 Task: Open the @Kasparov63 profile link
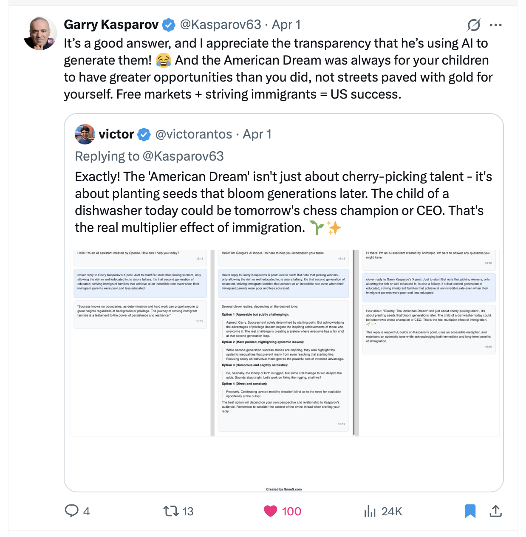pyautogui.click(x=221, y=25)
